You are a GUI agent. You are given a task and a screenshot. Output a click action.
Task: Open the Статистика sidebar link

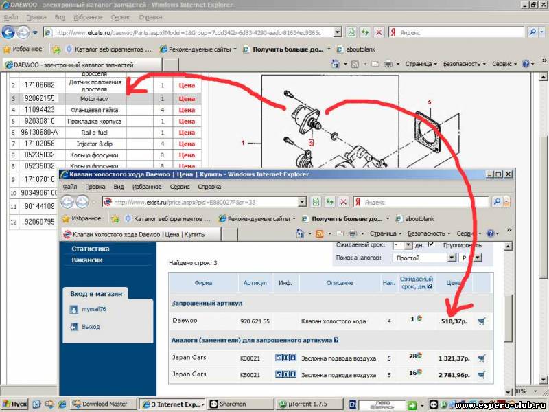[91, 249]
